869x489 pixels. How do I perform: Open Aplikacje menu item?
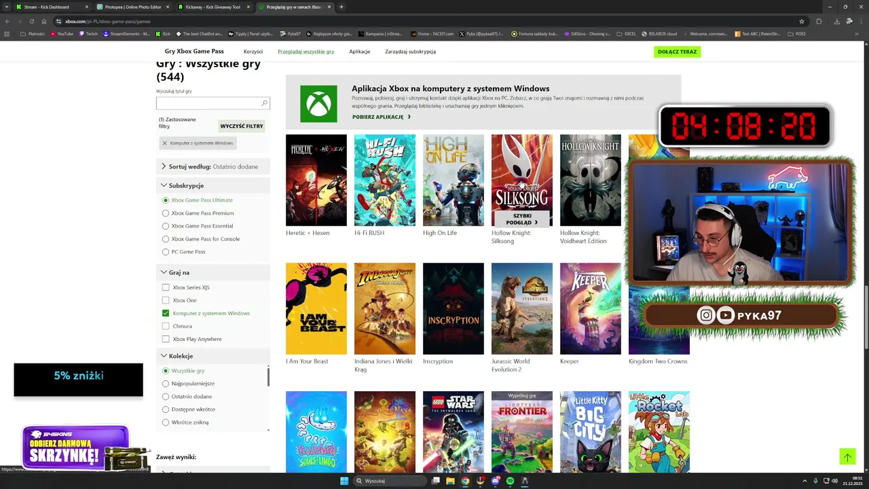[360, 52]
